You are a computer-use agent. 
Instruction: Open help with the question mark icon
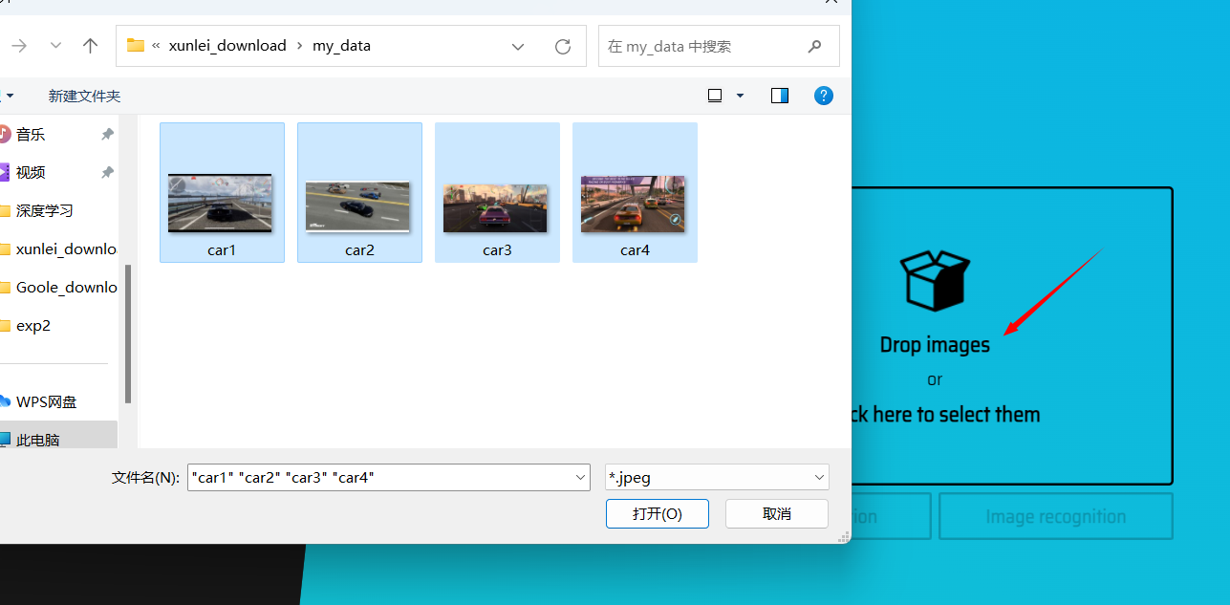[824, 96]
